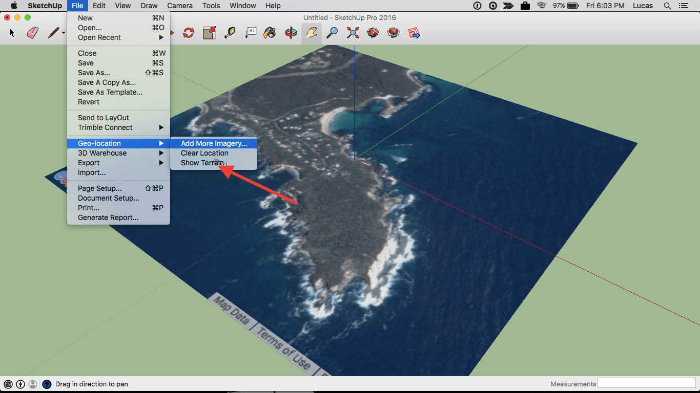Viewport: 700px width, 393px height.
Task: Select Clear Location in the submenu
Action: coord(214,153)
